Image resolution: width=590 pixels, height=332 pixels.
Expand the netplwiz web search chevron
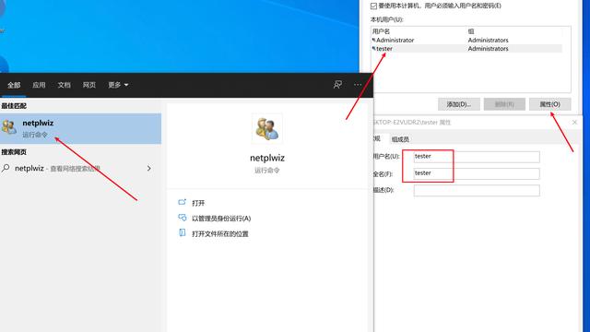149,168
